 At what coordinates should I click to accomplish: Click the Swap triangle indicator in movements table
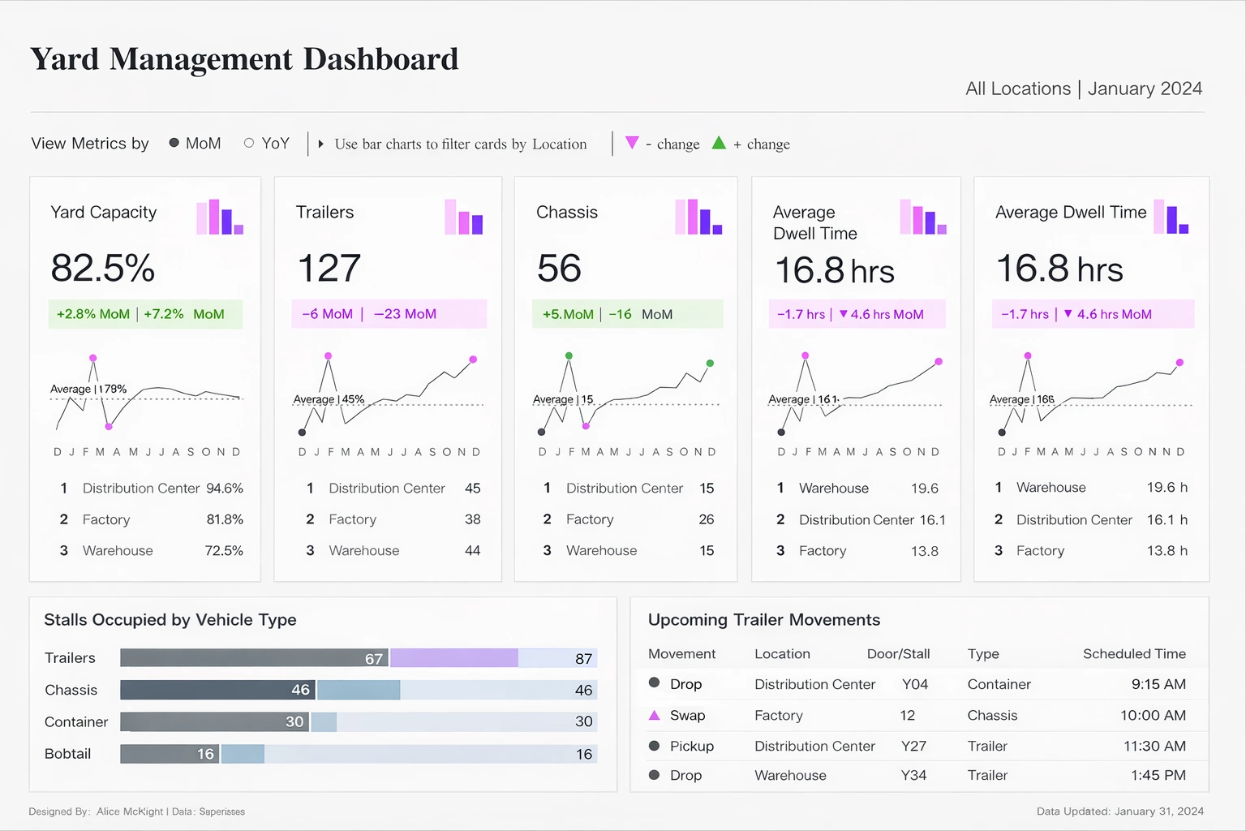pos(654,715)
